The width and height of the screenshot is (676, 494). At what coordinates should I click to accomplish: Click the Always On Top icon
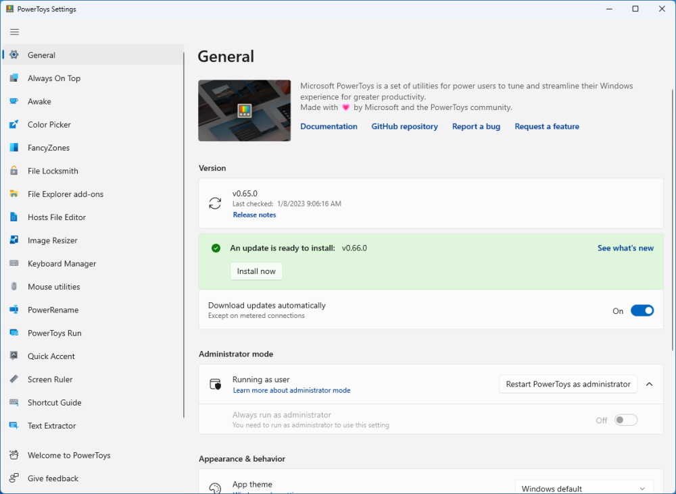[14, 78]
